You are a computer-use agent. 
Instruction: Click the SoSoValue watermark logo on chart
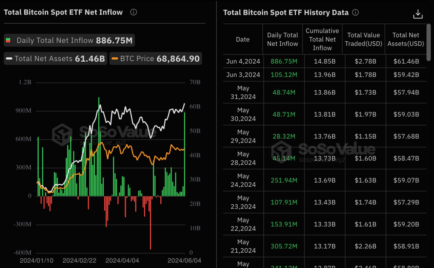point(62,135)
